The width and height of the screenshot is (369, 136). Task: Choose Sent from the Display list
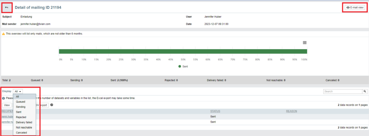pyautogui.click(x=24, y=112)
